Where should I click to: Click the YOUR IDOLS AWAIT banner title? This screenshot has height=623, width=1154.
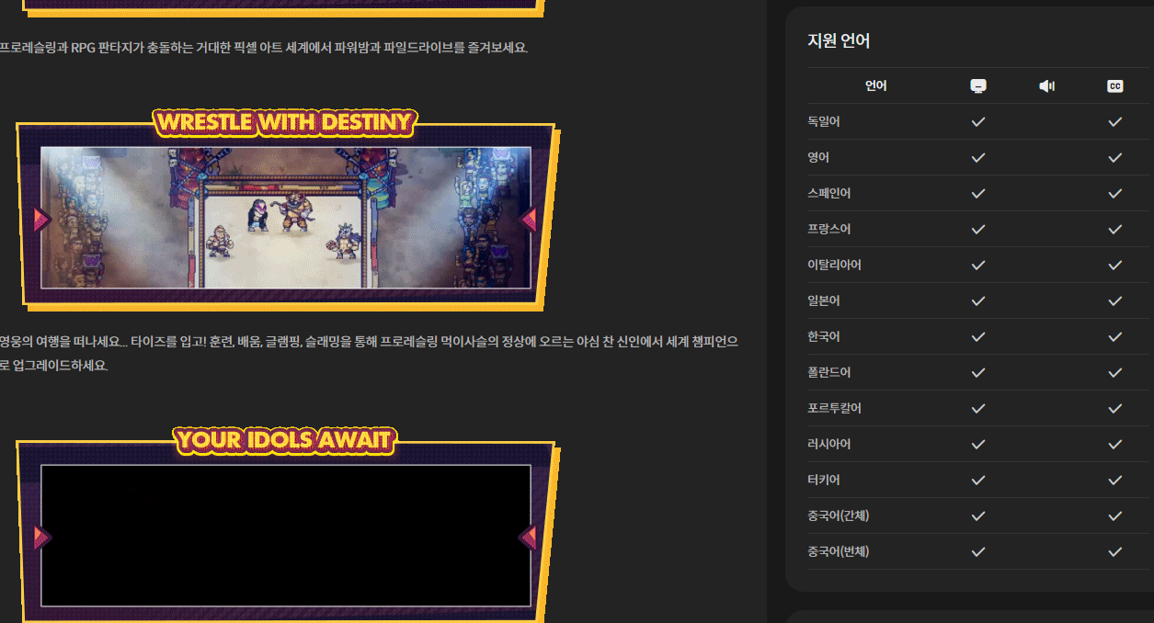(286, 440)
